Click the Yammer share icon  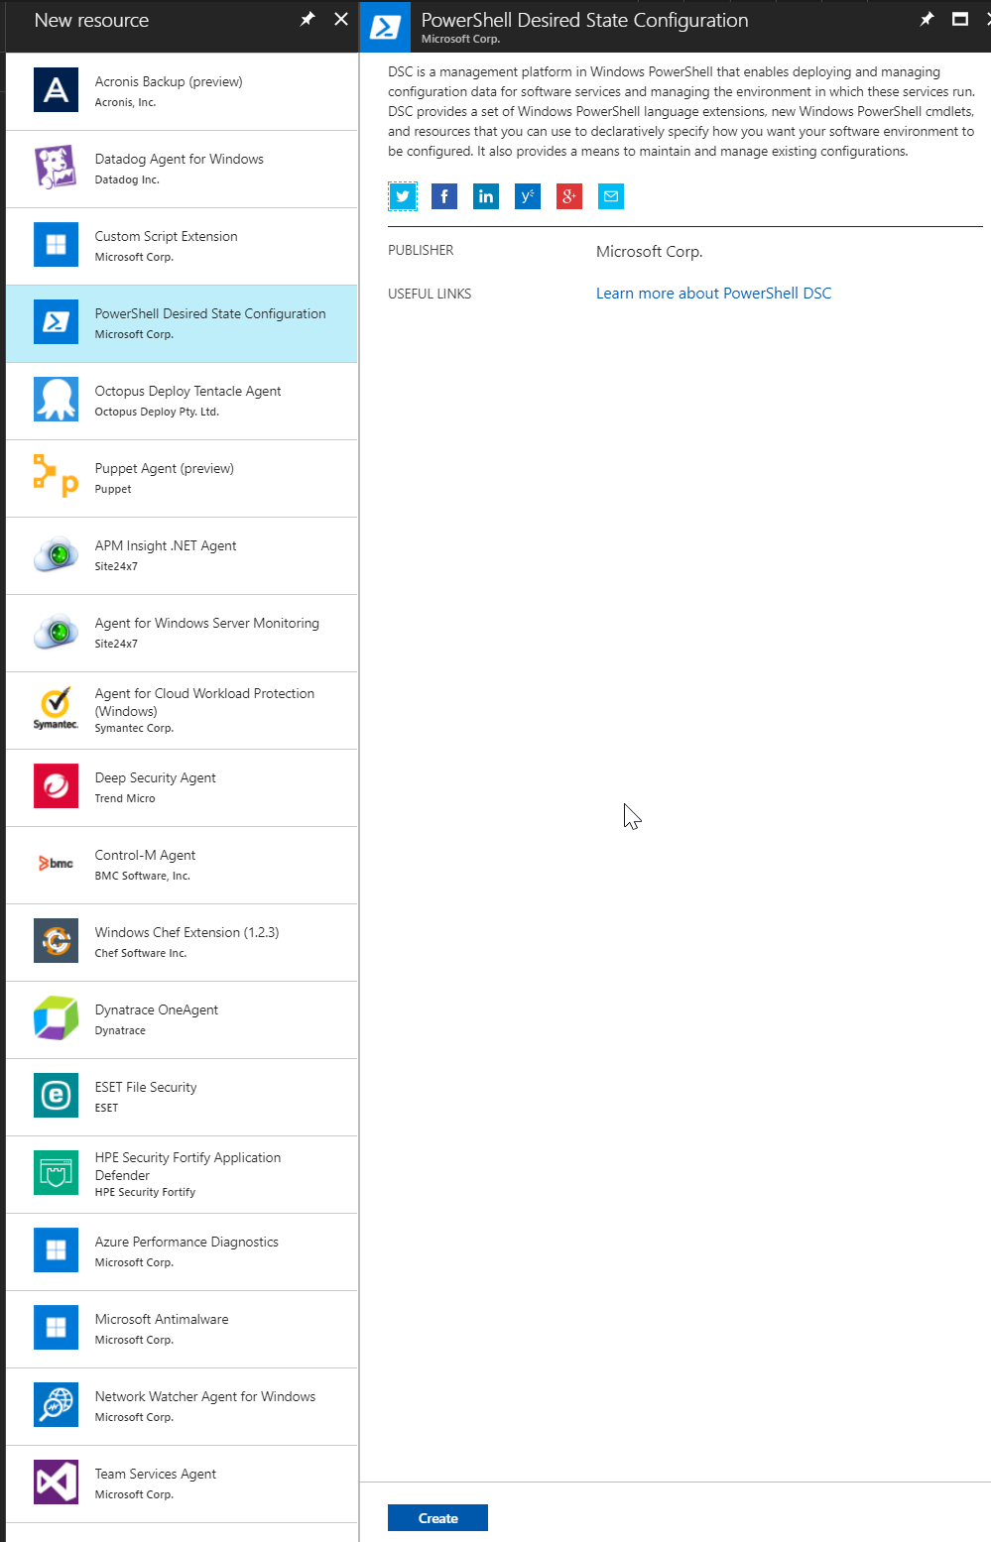528,196
